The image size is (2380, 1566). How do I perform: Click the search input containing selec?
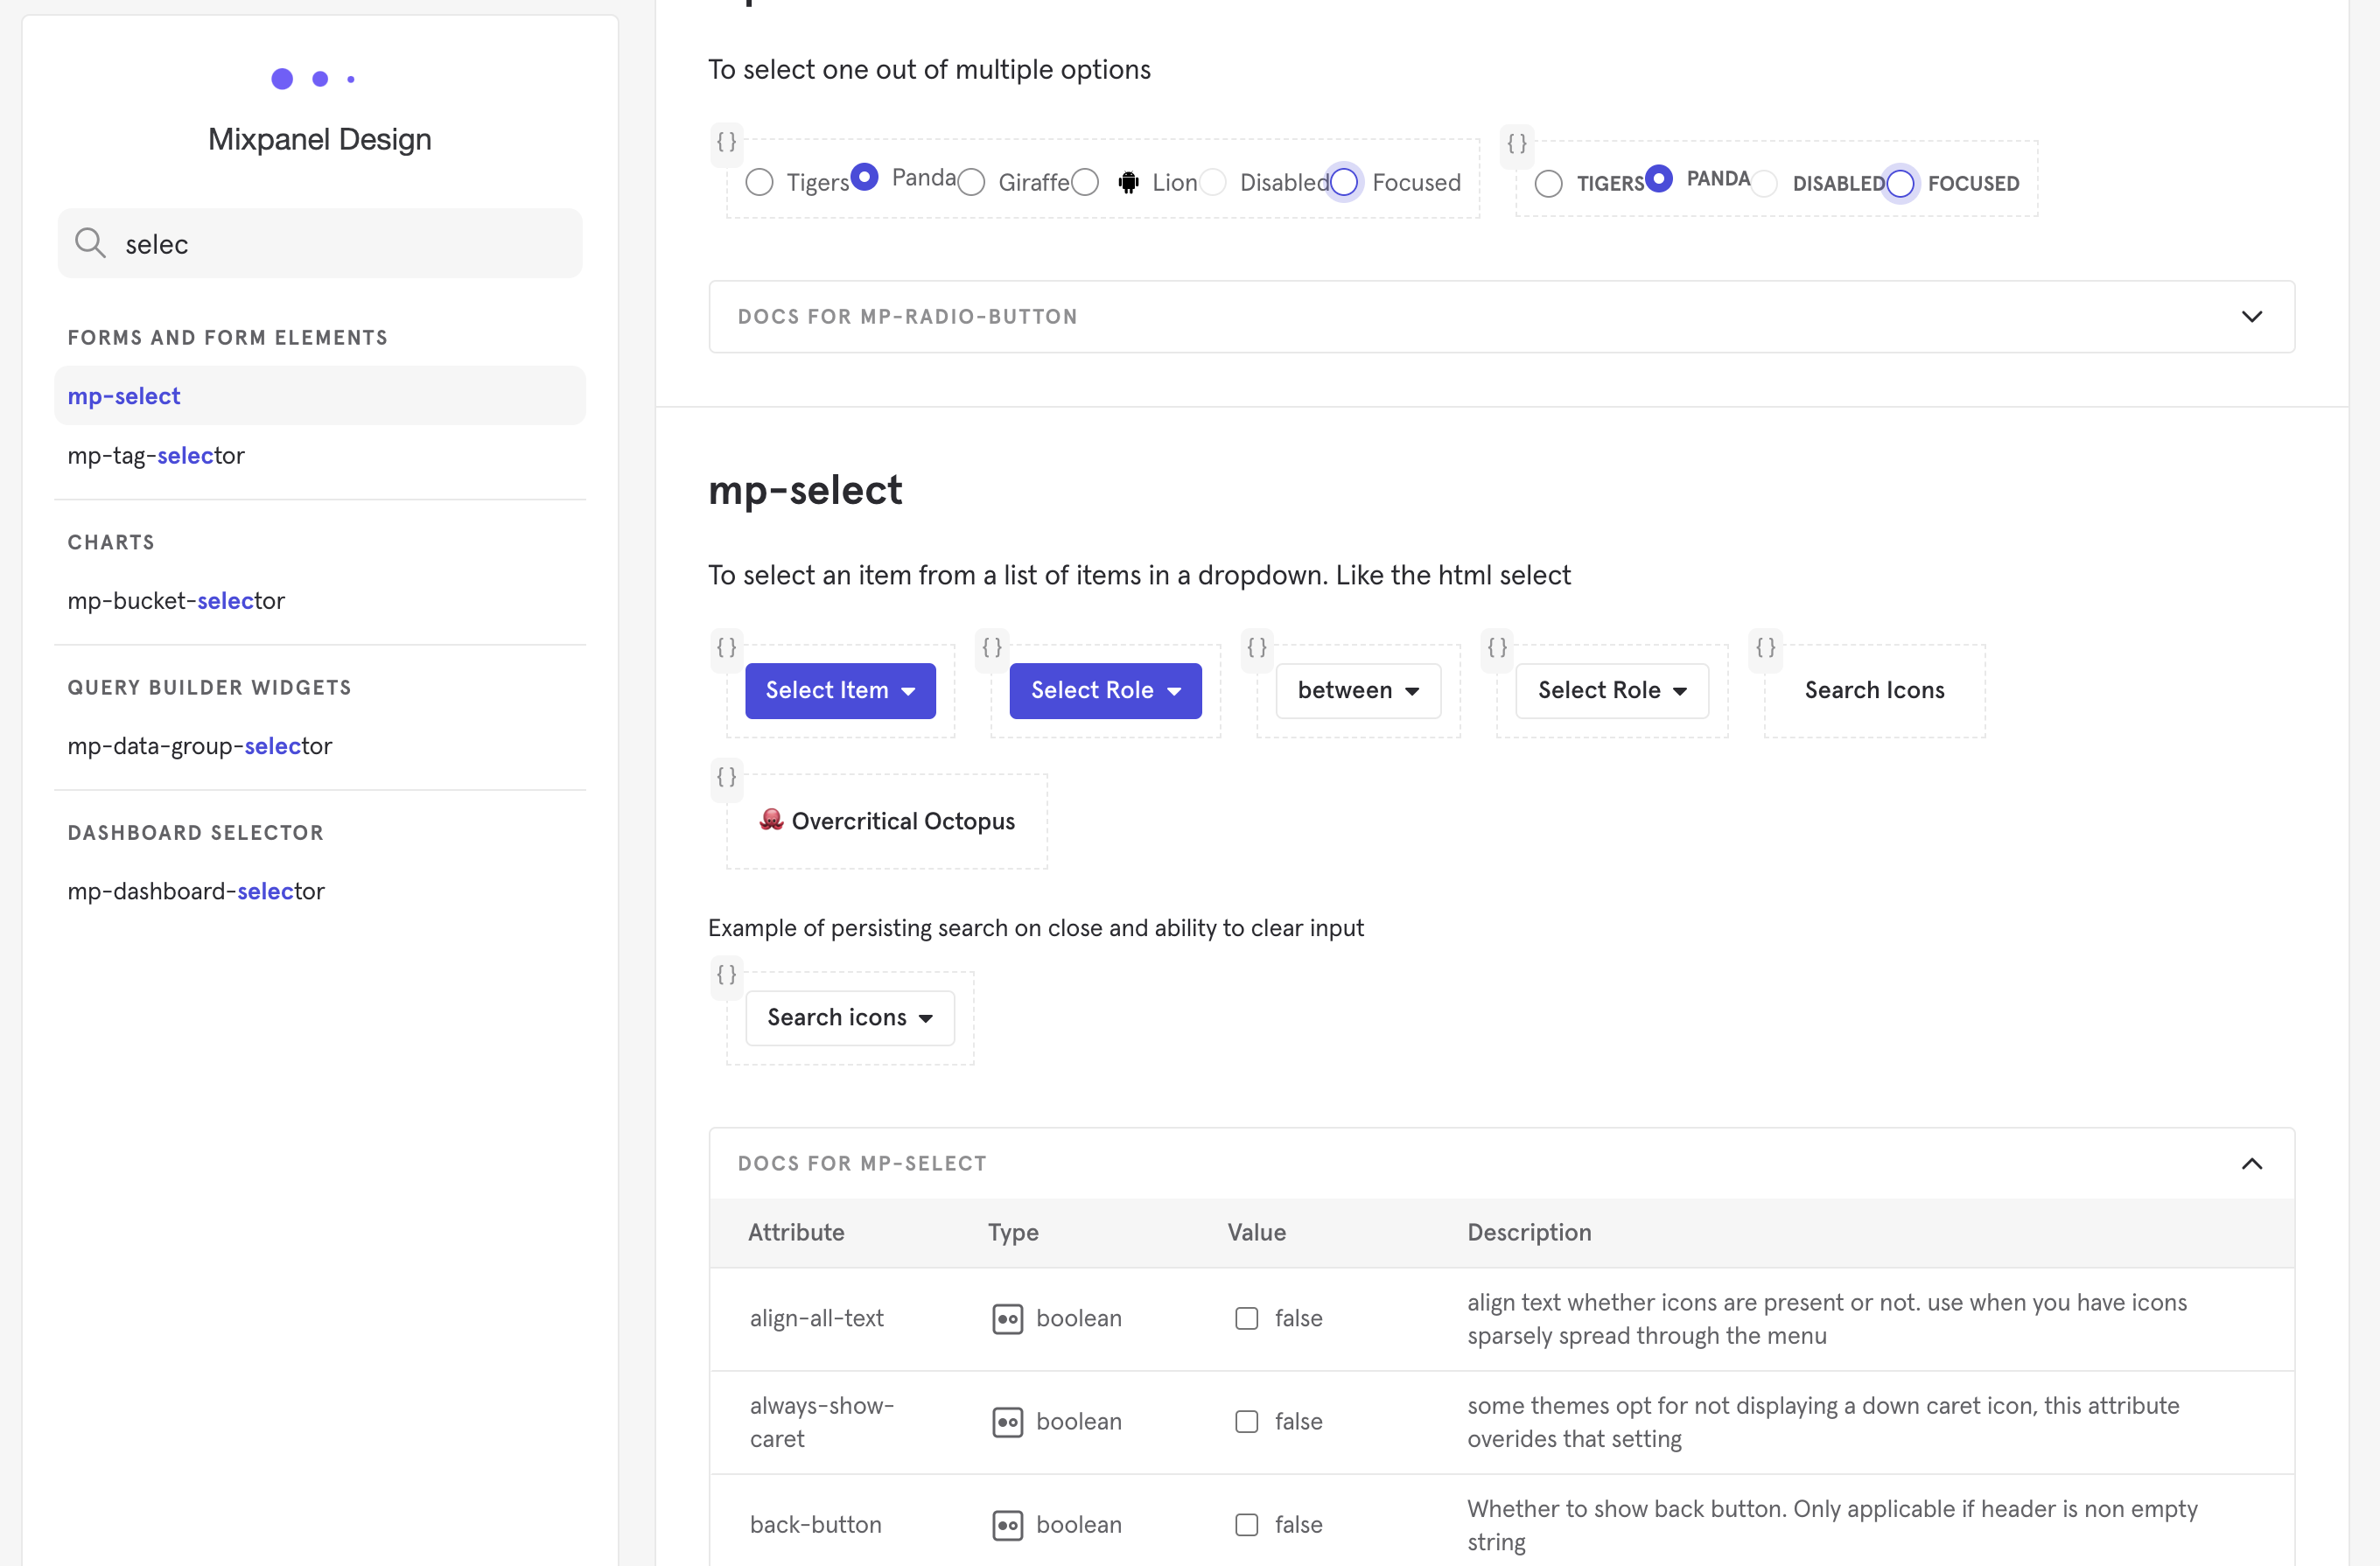(340, 244)
